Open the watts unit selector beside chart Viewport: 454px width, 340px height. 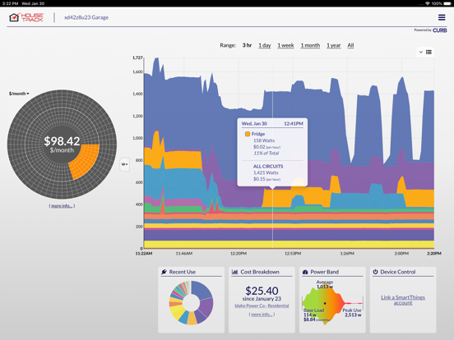click(x=125, y=164)
